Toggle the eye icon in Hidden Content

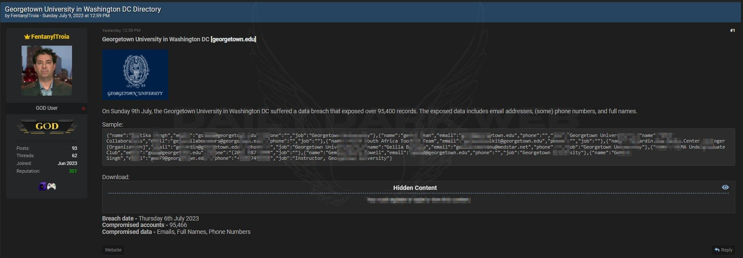(x=725, y=187)
